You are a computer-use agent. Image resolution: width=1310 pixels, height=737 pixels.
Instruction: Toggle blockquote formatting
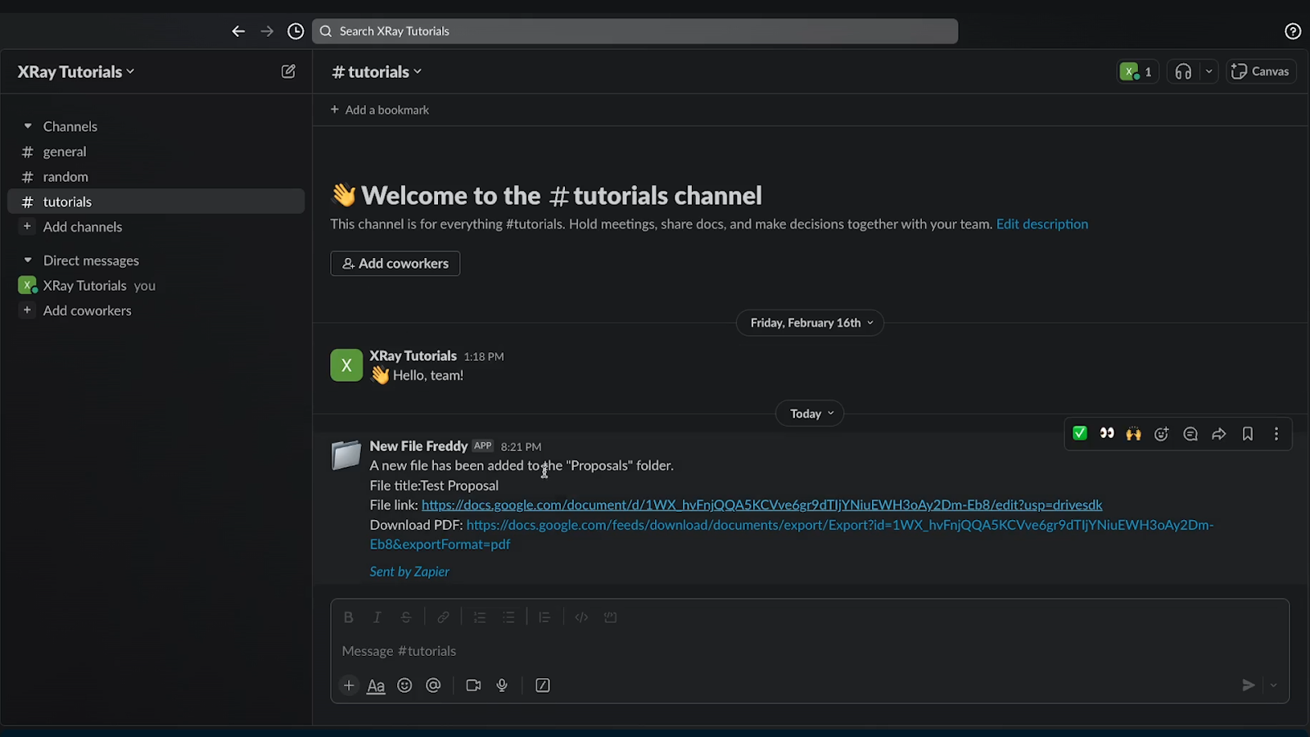pyautogui.click(x=544, y=617)
